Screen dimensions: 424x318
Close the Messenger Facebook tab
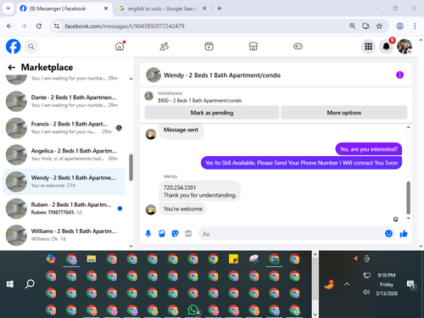click(106, 8)
